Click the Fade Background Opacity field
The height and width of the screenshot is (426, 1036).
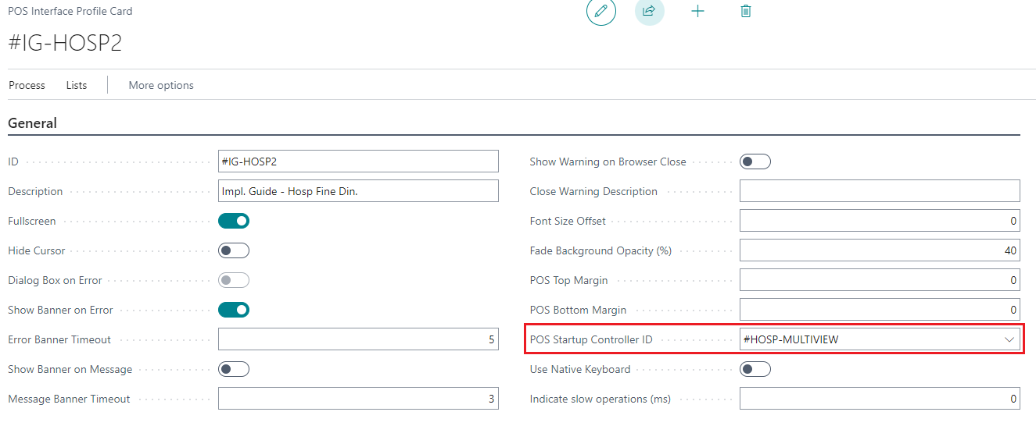pyautogui.click(x=880, y=250)
